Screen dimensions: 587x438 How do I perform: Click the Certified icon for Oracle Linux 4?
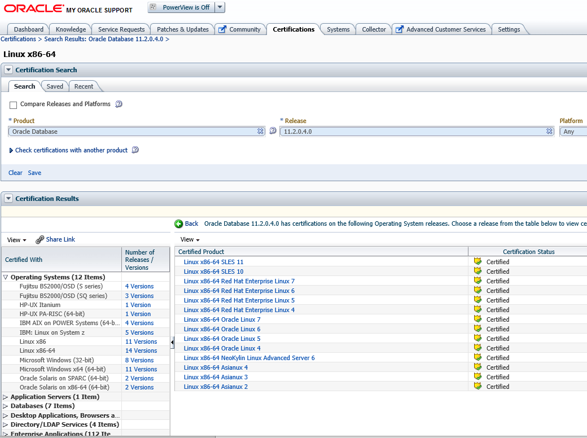[478, 347]
